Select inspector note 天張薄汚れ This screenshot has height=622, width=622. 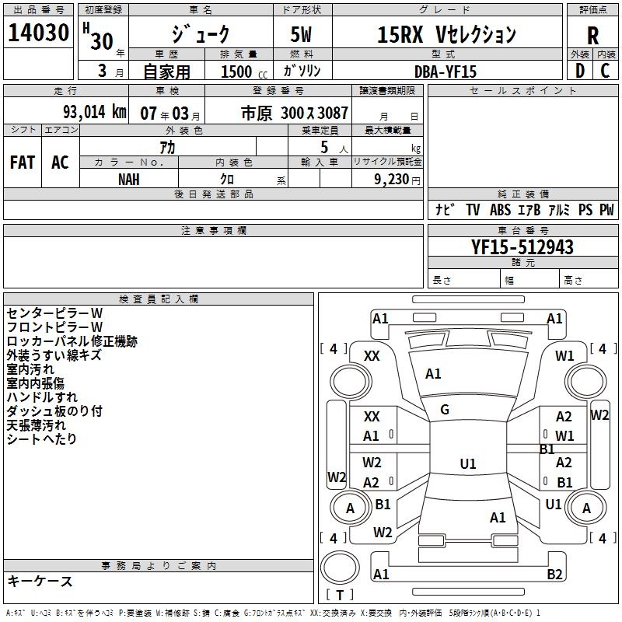pos(36,425)
